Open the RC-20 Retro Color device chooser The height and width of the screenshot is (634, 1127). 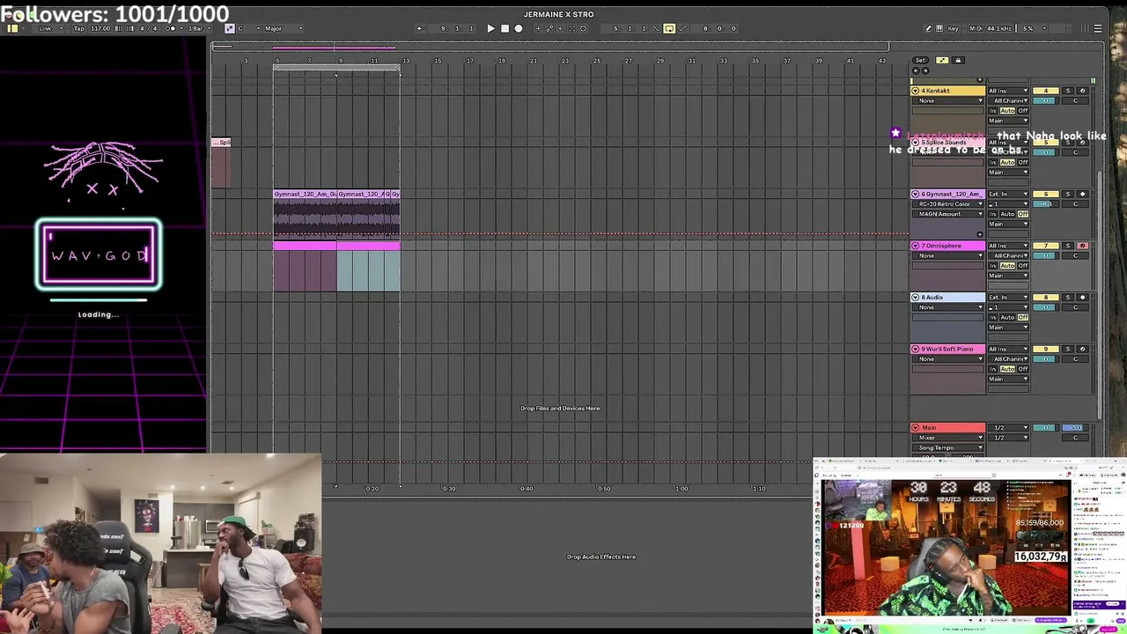[948, 204]
